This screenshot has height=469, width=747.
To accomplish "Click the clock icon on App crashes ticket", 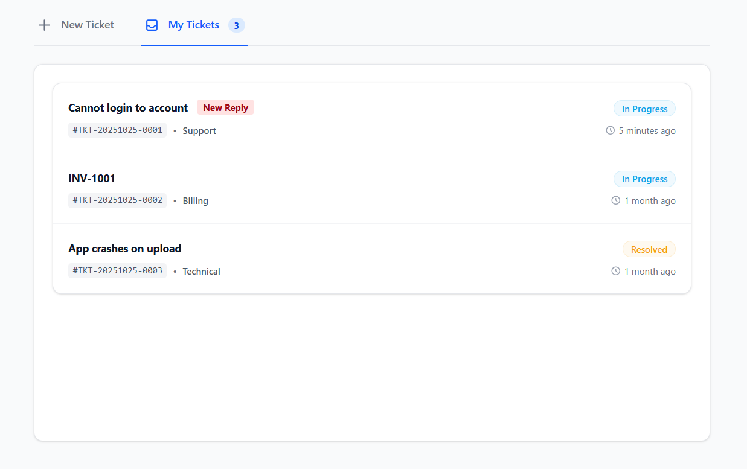I will tap(615, 271).
